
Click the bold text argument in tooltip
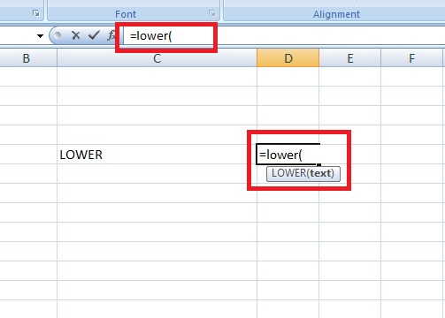pos(320,173)
